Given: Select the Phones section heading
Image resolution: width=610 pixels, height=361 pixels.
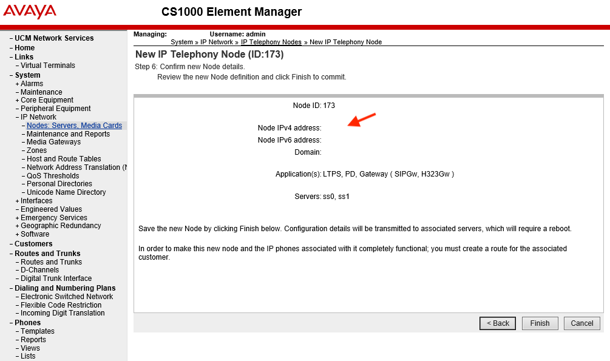Looking at the screenshot, I should pos(28,323).
